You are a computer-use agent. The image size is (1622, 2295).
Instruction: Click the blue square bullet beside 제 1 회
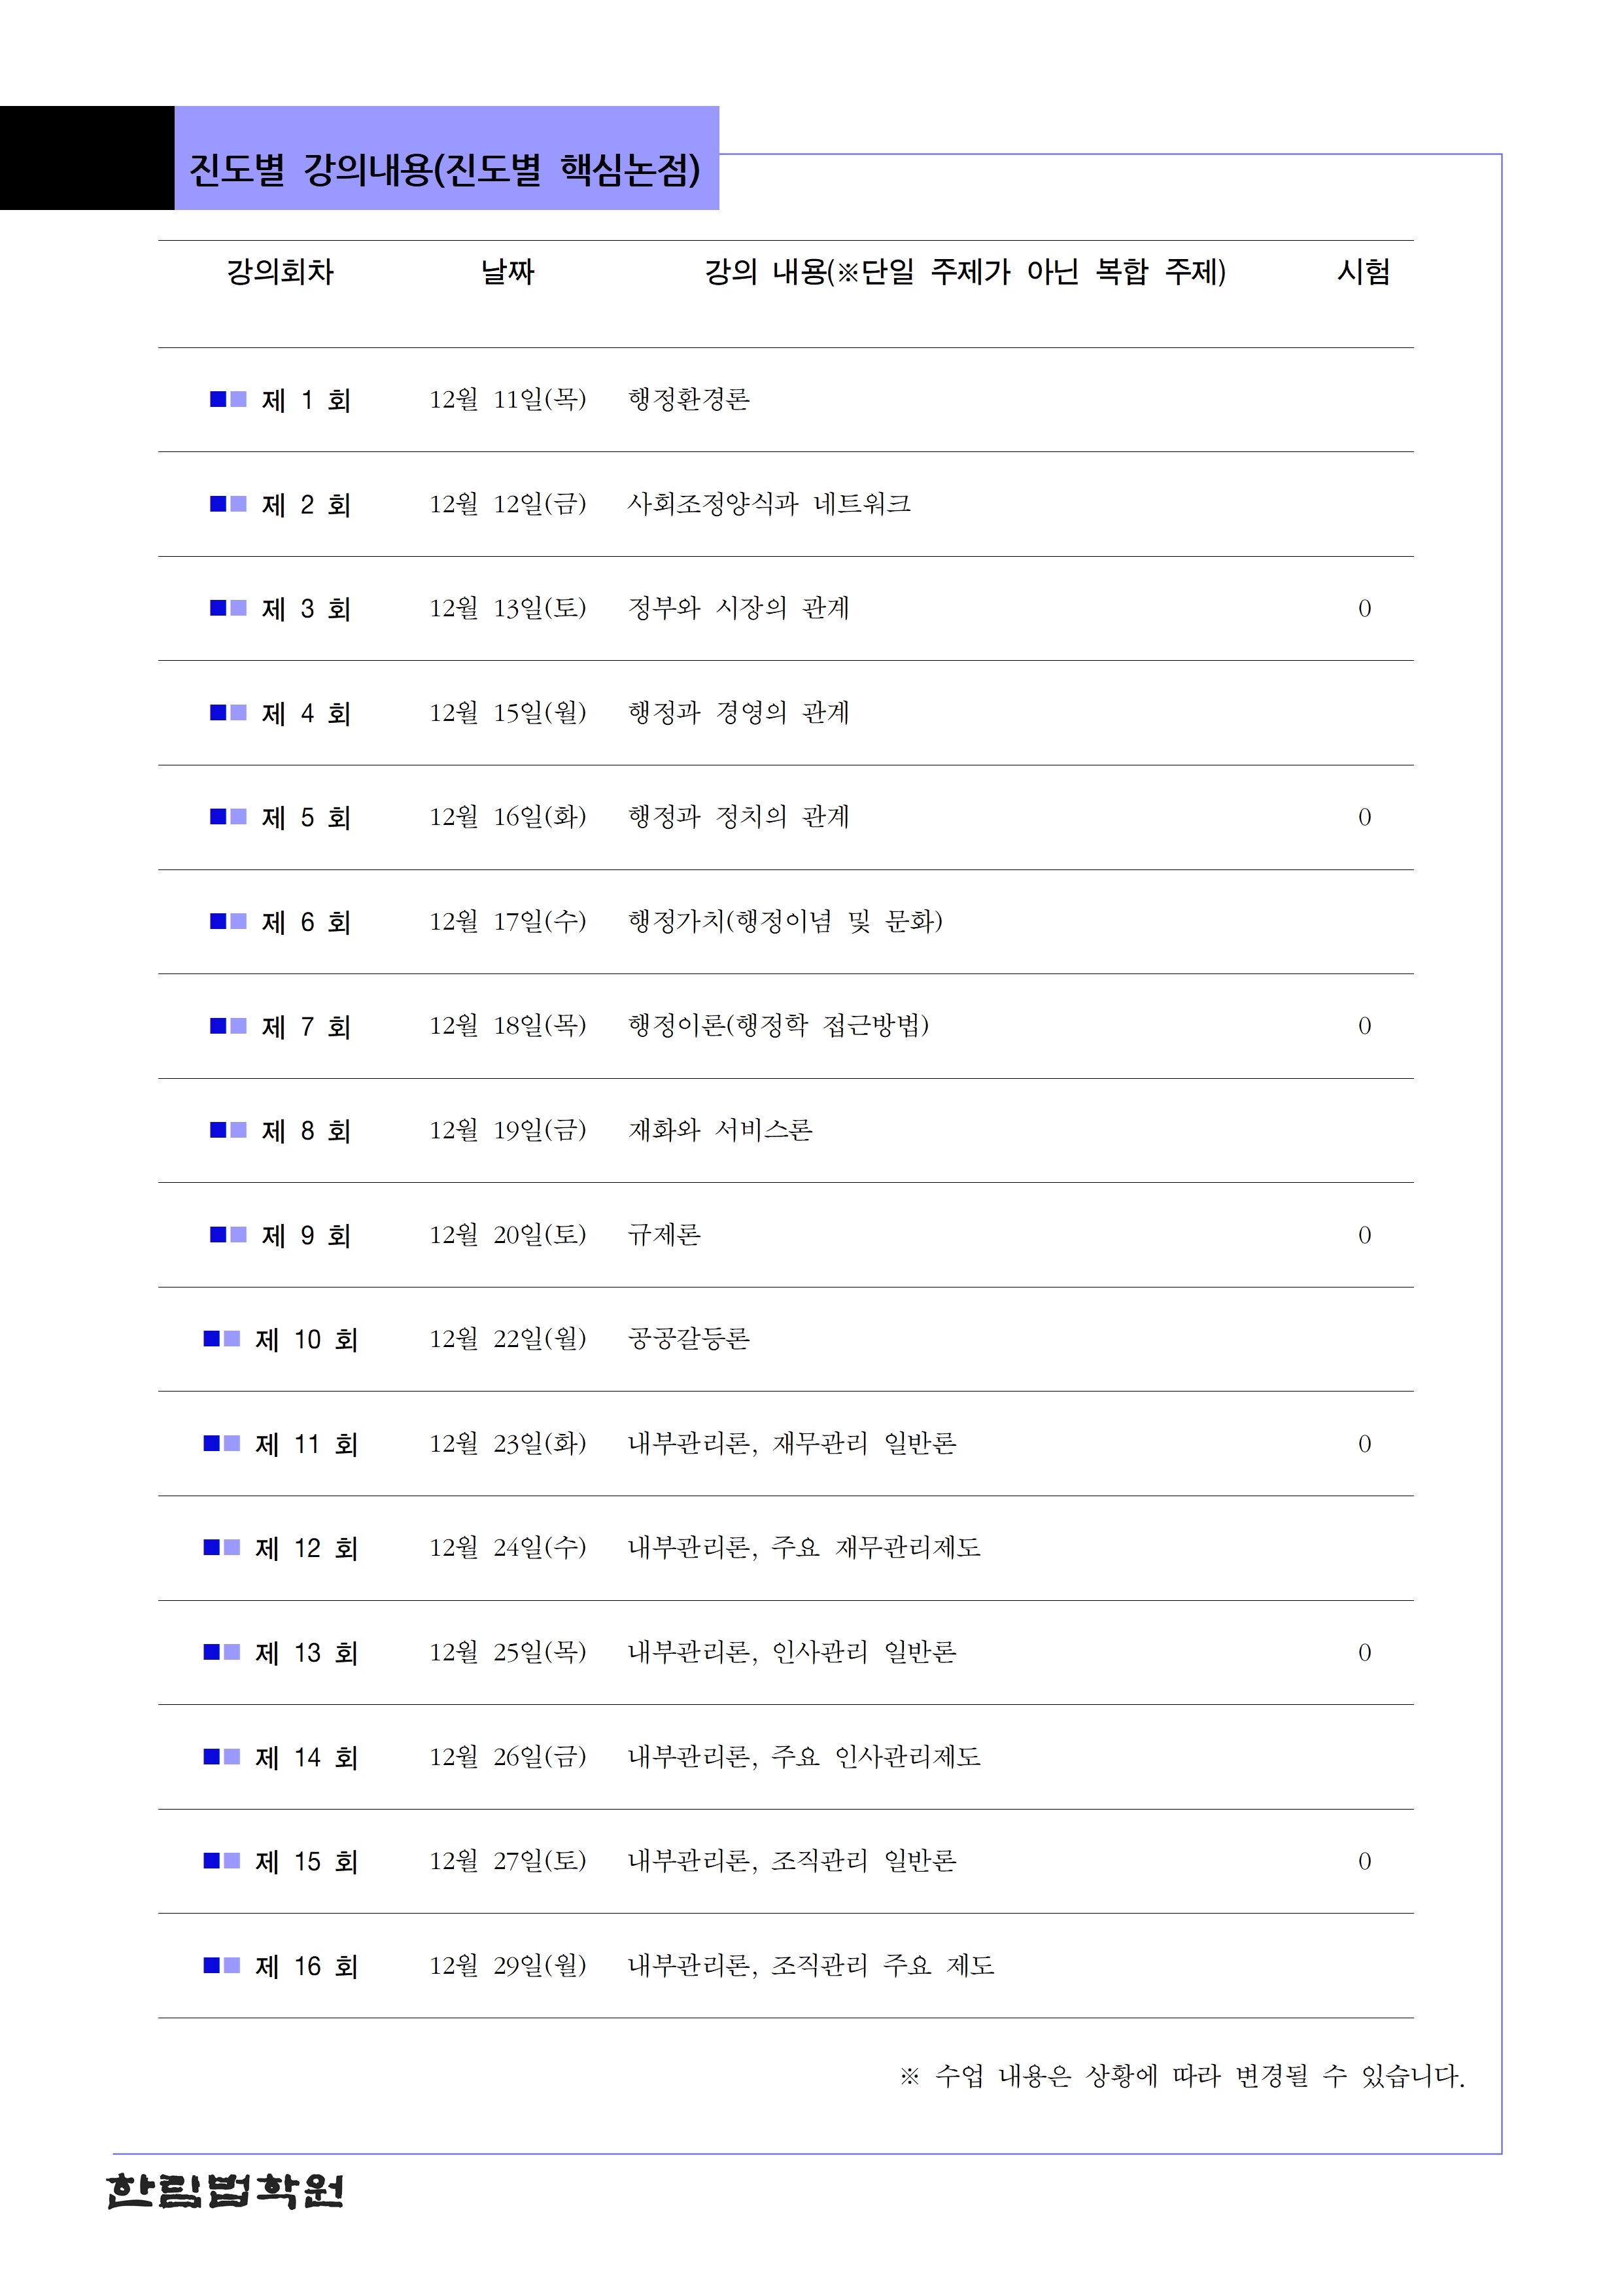228,400
